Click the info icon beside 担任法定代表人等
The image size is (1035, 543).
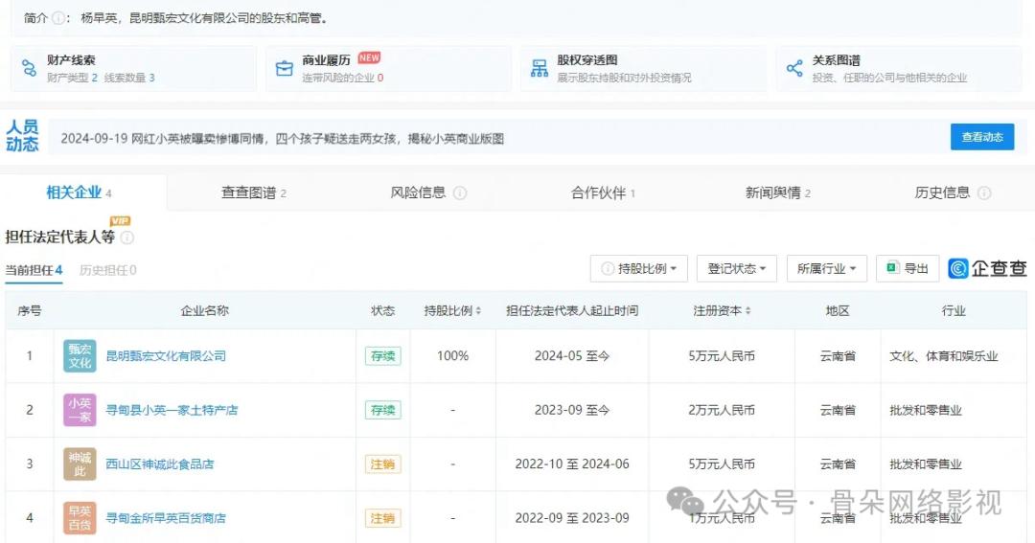pos(127,238)
